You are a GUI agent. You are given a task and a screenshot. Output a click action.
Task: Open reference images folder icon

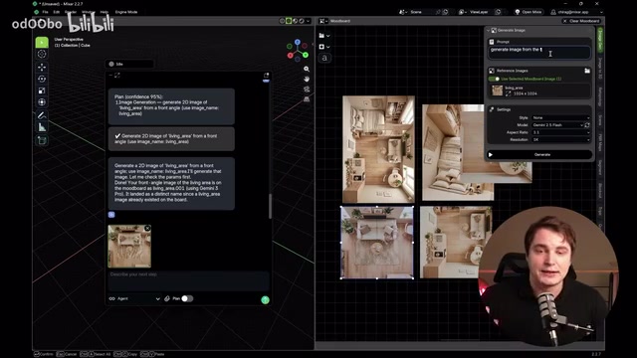click(x=587, y=71)
